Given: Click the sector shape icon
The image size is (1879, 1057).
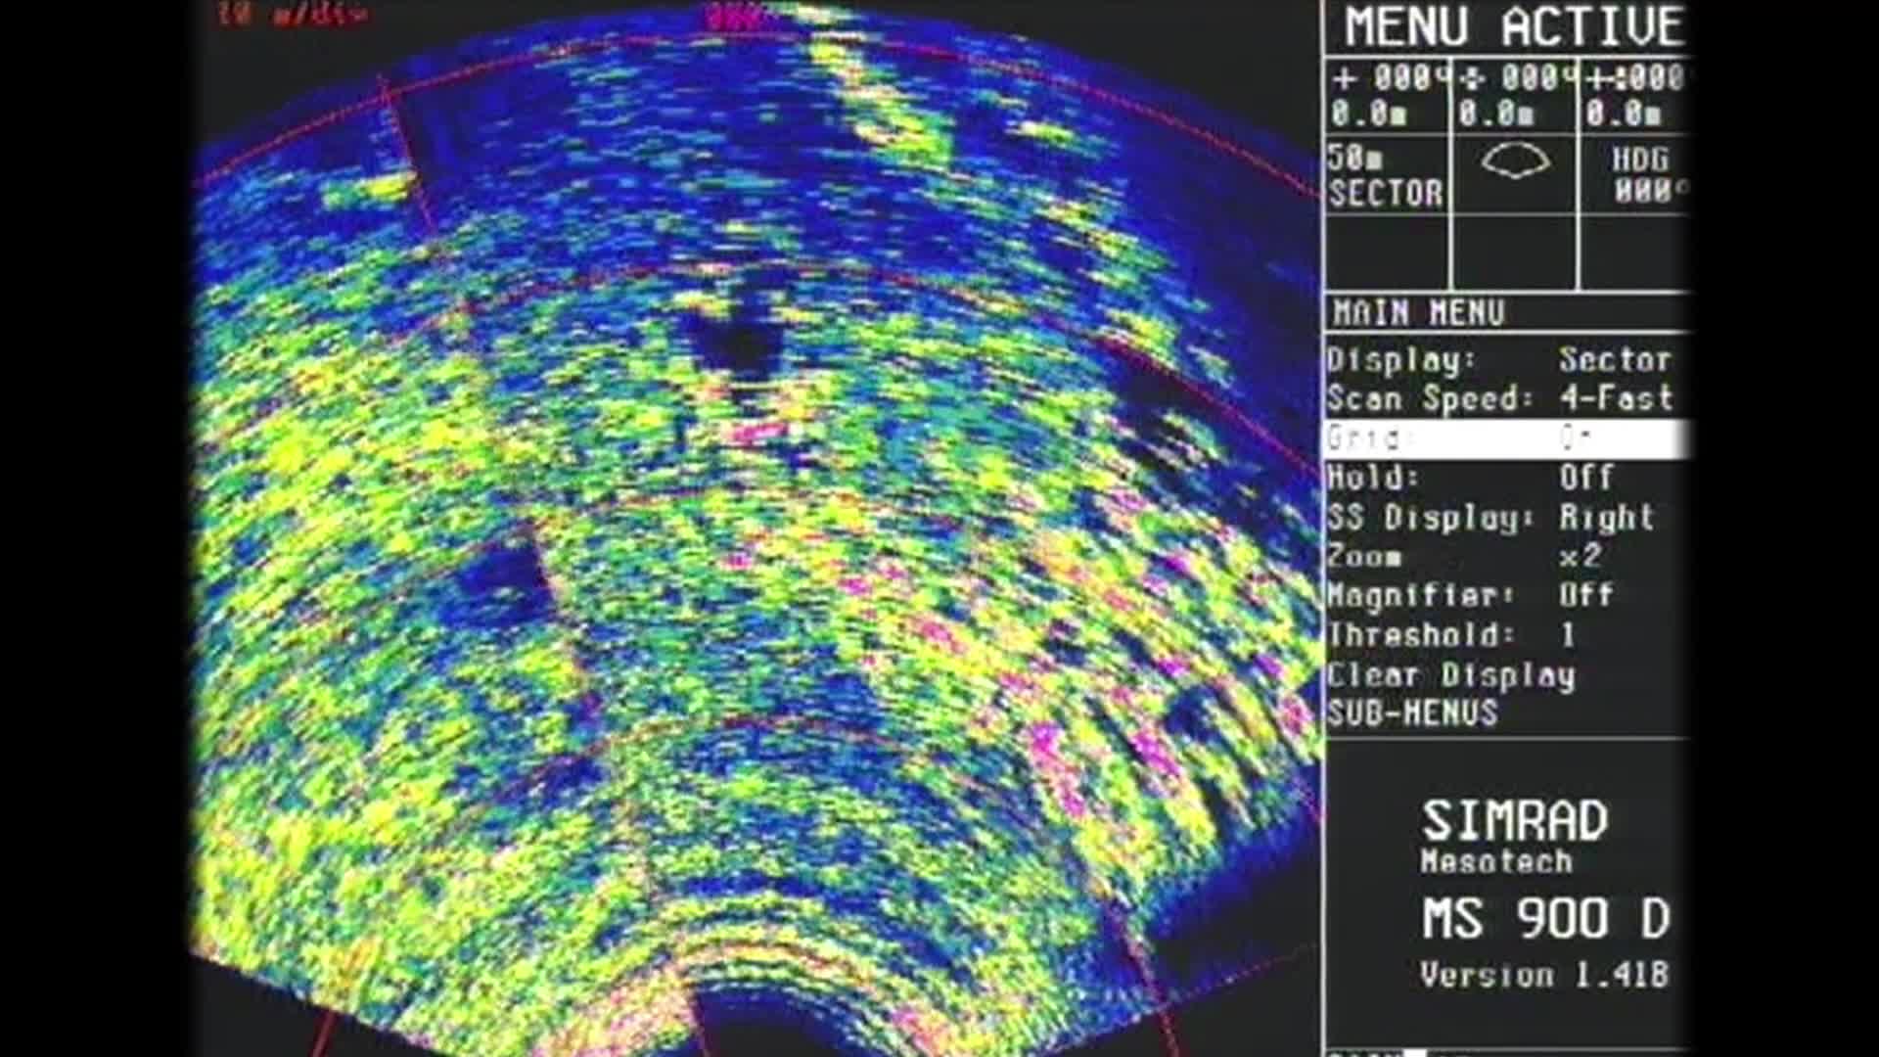Looking at the screenshot, I should click(x=1515, y=161).
